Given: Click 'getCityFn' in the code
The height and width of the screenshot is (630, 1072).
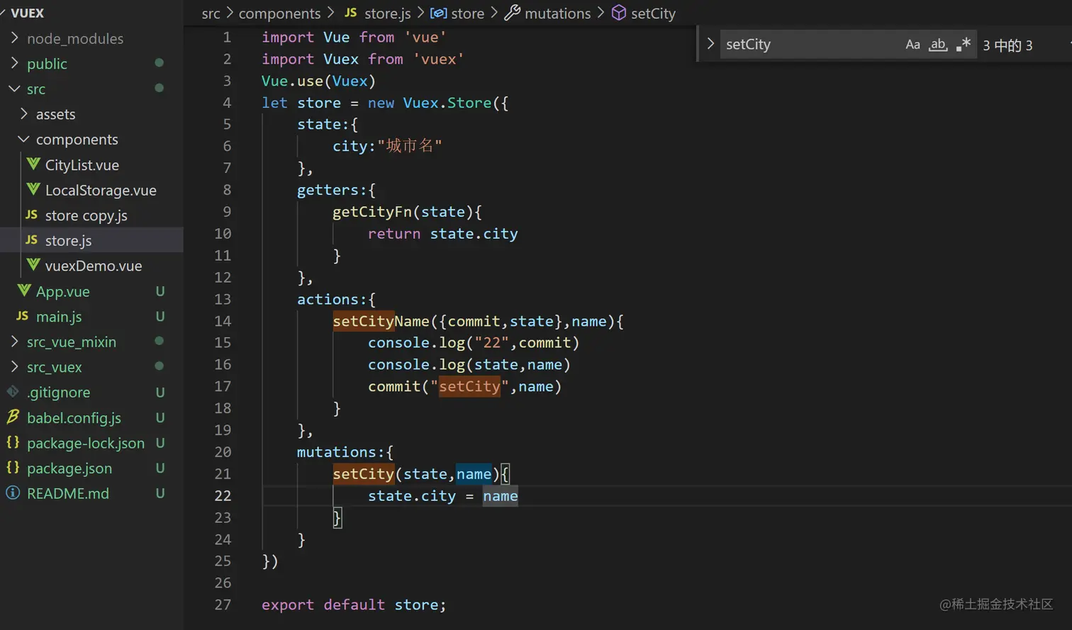Looking at the screenshot, I should (x=372, y=212).
